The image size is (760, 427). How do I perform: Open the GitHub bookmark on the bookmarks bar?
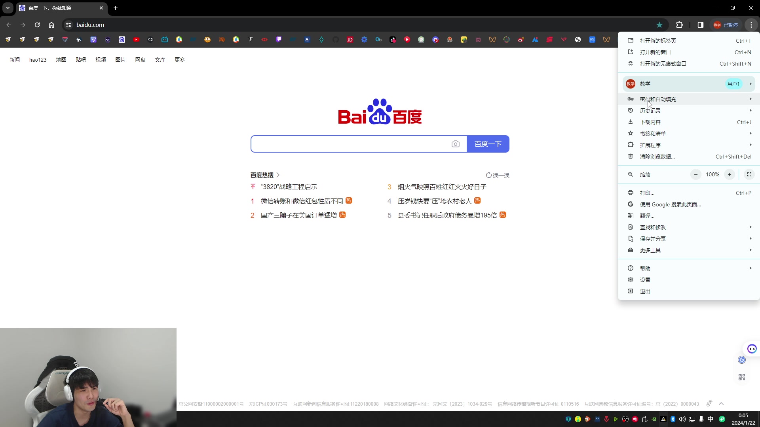coord(336,40)
